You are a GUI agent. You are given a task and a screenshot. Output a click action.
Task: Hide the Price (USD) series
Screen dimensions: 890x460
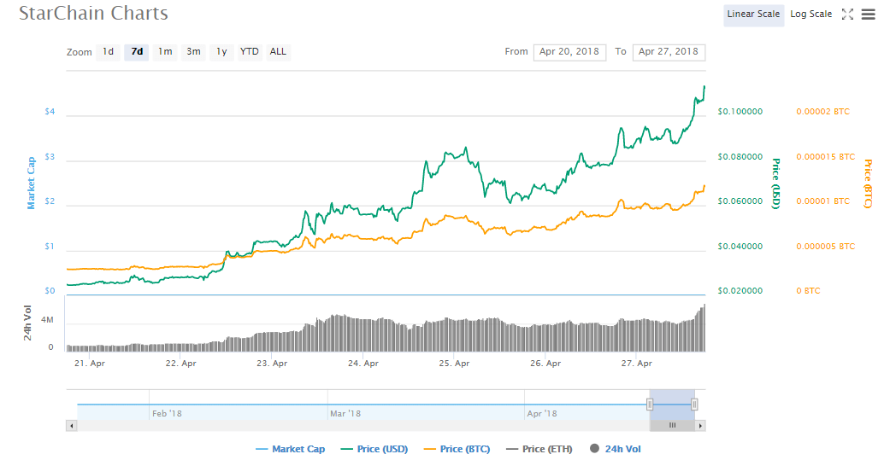coord(374,449)
